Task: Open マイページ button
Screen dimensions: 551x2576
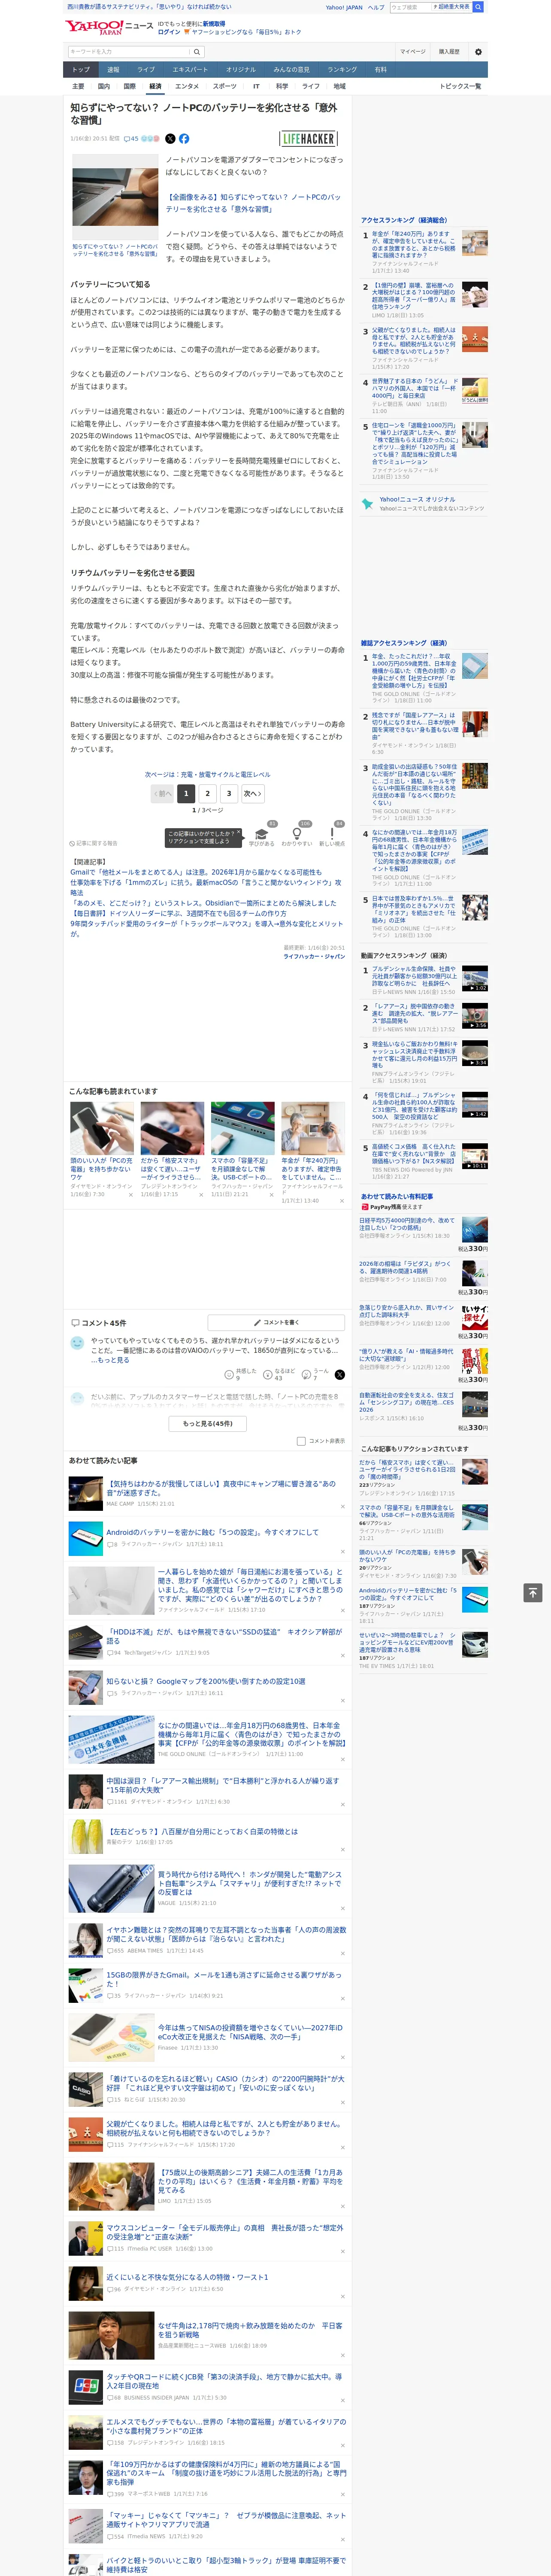Action: pyautogui.click(x=413, y=51)
